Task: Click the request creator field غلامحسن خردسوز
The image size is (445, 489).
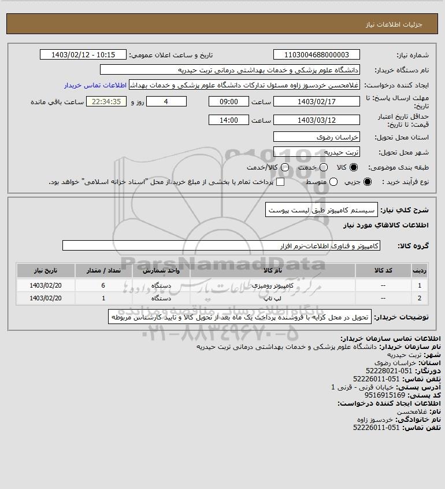Action: pyautogui.click(x=244, y=85)
